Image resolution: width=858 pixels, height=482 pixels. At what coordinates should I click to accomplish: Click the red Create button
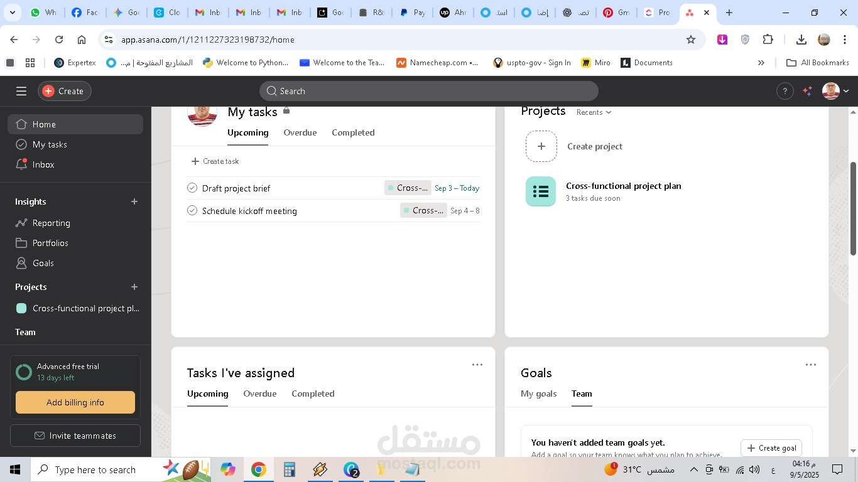coord(65,91)
